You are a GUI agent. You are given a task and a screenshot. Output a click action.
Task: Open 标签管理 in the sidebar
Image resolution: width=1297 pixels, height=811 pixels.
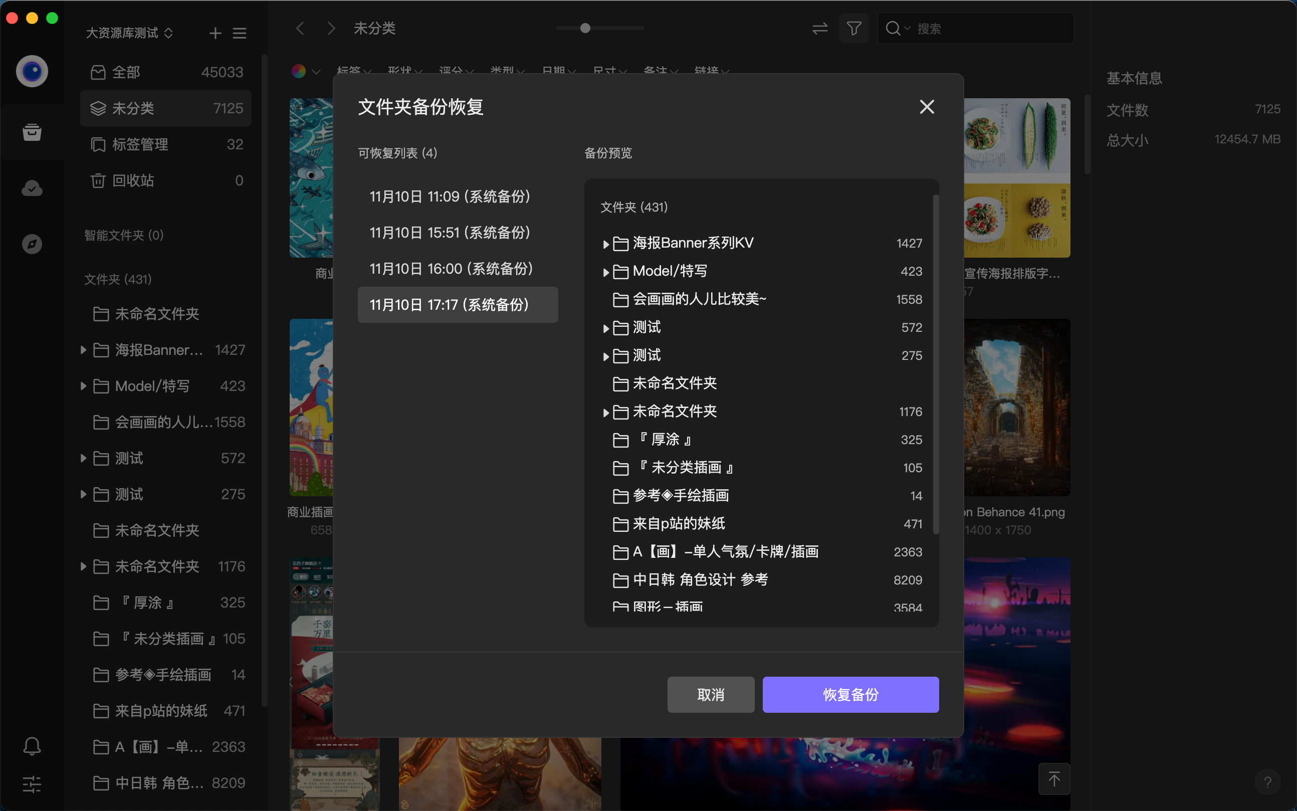click(x=166, y=144)
